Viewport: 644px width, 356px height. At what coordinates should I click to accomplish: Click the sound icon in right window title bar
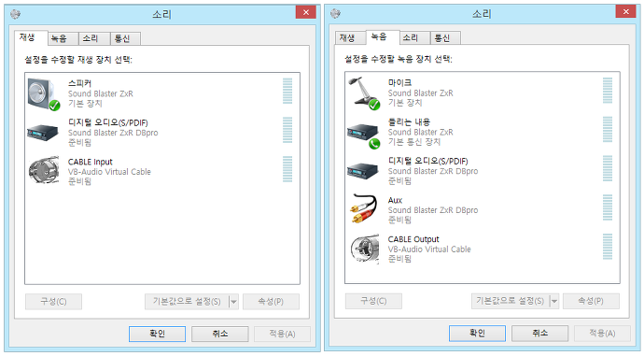click(336, 14)
